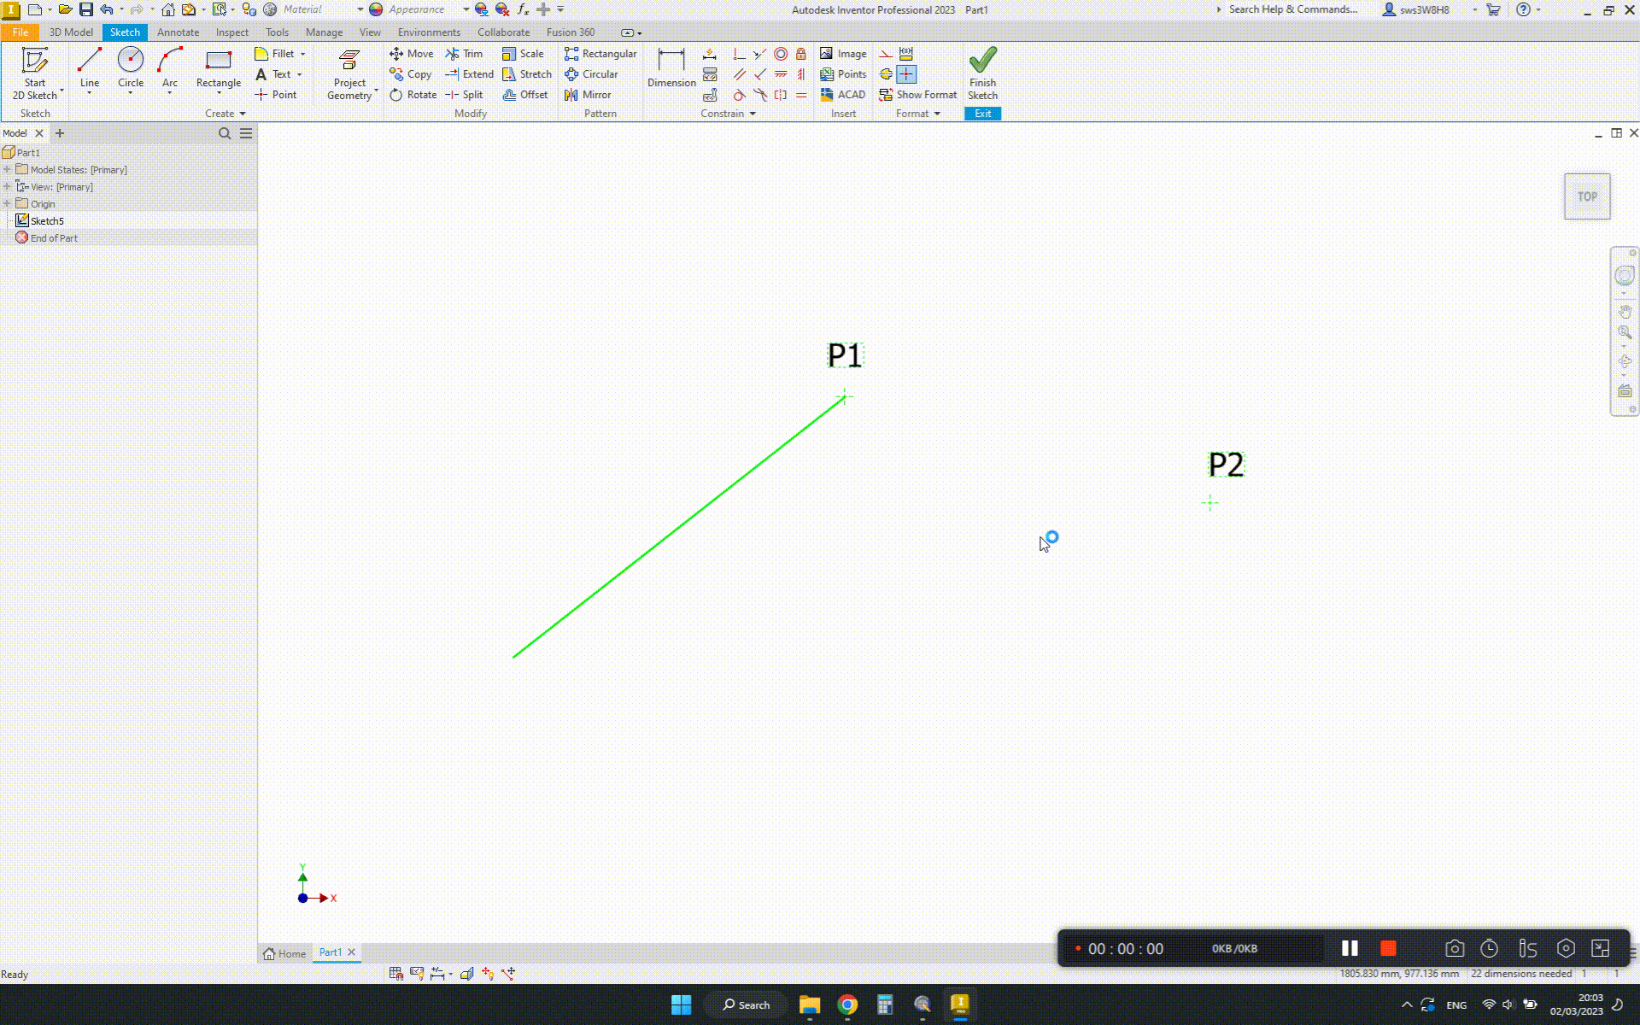Open Chrome from the taskbar
Screen dimensions: 1640x1025
click(x=846, y=1004)
